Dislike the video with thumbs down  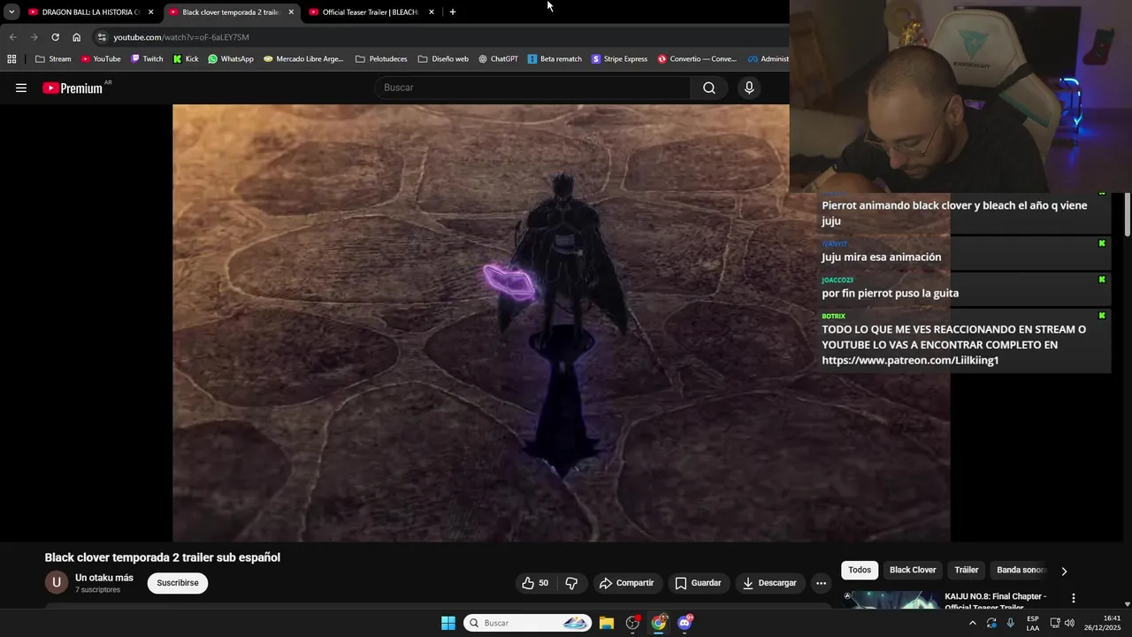click(571, 583)
